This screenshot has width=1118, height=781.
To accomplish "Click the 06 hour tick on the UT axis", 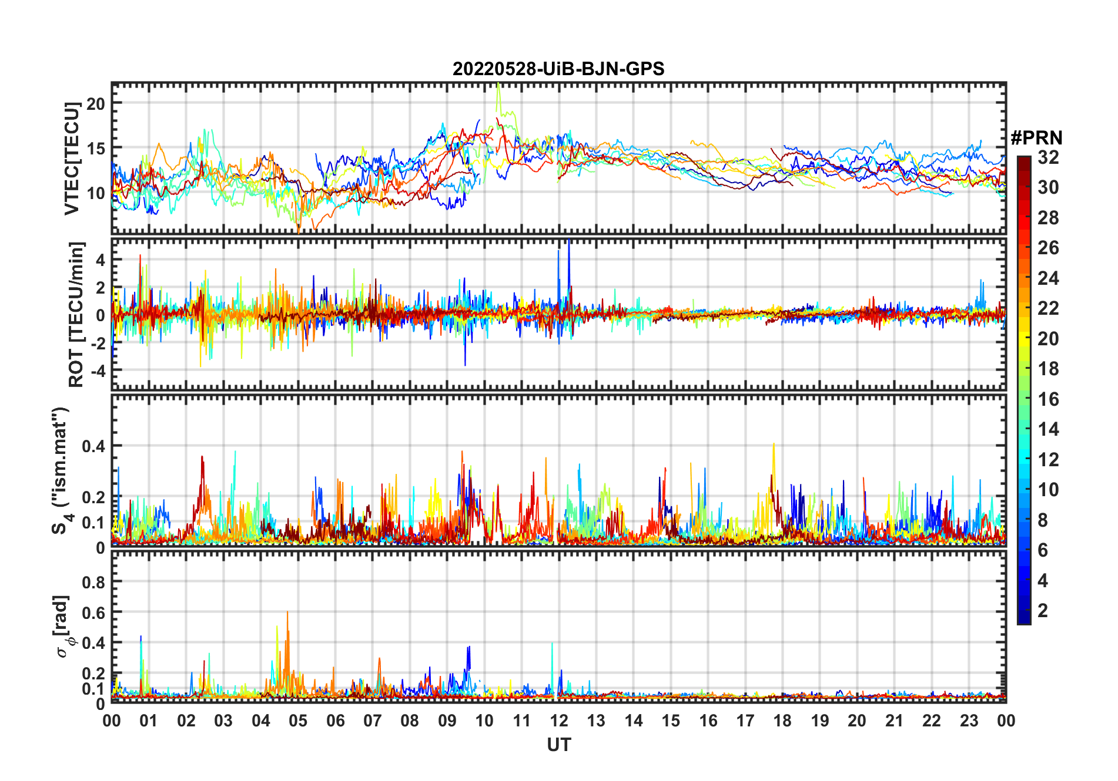I will tap(335, 721).
